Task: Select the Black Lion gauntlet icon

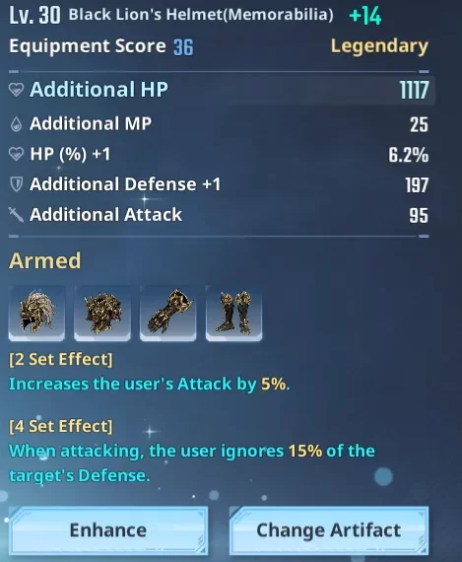Action: [168, 313]
